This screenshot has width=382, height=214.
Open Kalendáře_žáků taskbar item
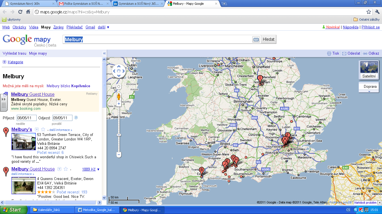[x=52, y=210]
